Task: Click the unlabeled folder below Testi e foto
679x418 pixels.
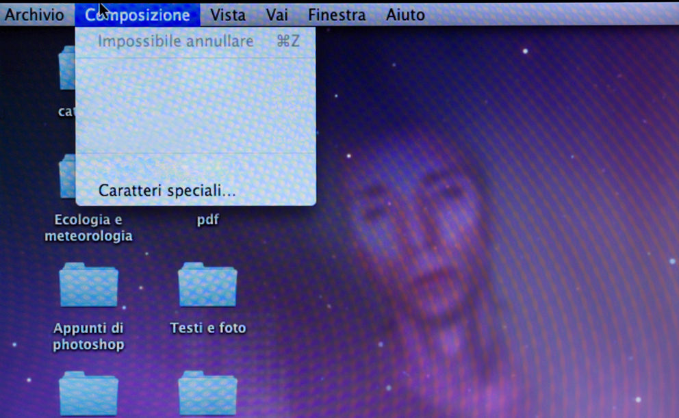Action: click(x=207, y=393)
